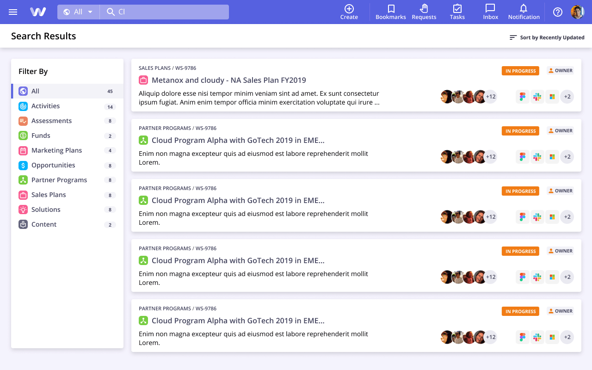Open the Bookmarks panel
Image resolution: width=592 pixels, height=370 pixels.
390,12
